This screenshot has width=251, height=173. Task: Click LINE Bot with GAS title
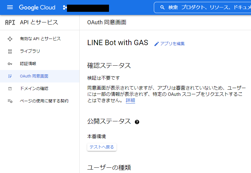point(118,43)
